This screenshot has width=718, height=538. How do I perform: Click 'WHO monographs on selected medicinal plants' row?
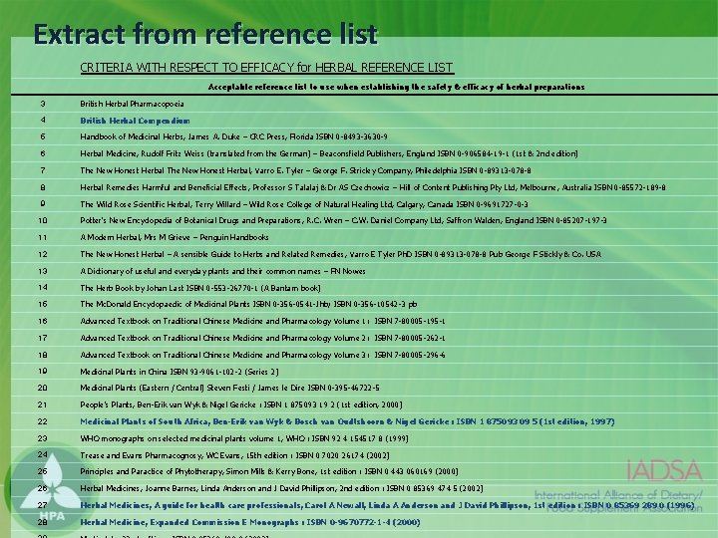(x=244, y=438)
